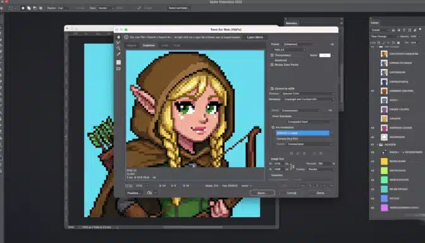
Task: Open the Optimize menu icon beside Preset
Action: click(332, 44)
